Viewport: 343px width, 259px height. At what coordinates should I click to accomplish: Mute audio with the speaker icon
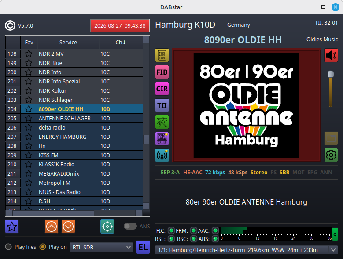[331, 55]
